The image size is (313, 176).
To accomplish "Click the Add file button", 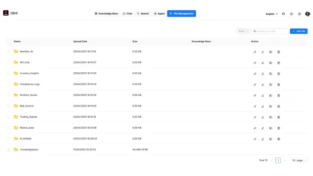I will 299,31.
